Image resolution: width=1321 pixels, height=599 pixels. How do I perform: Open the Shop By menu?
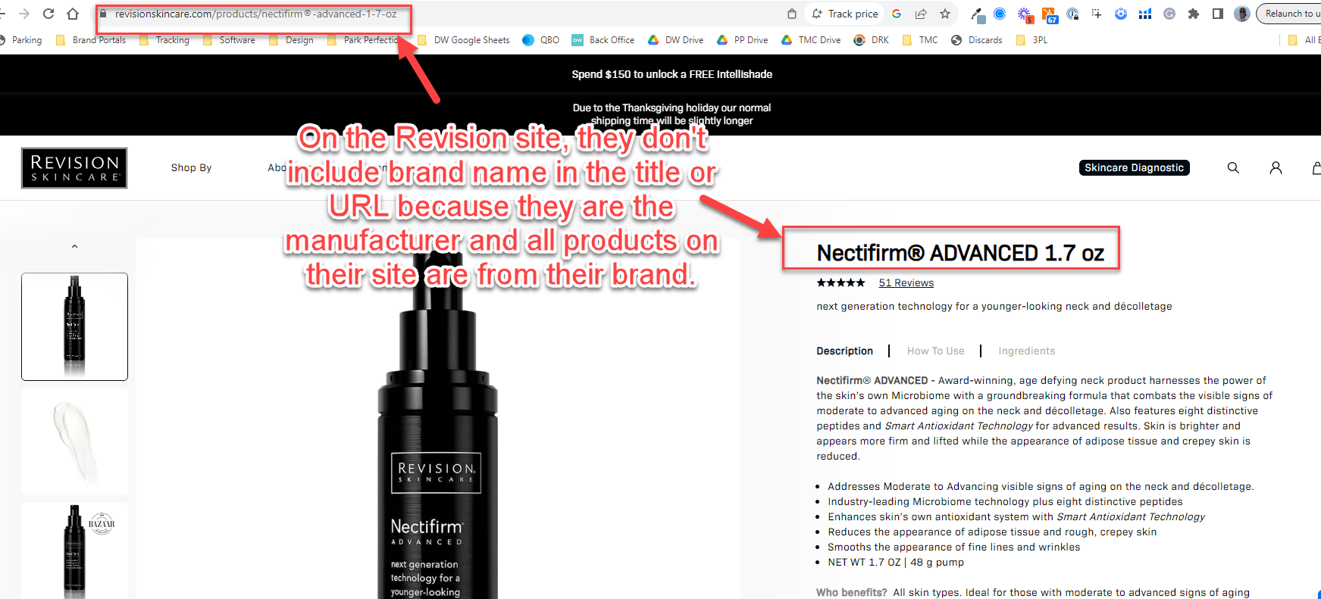191,168
